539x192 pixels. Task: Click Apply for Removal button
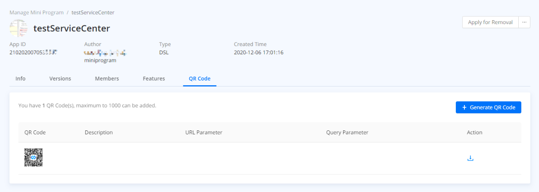(x=490, y=22)
